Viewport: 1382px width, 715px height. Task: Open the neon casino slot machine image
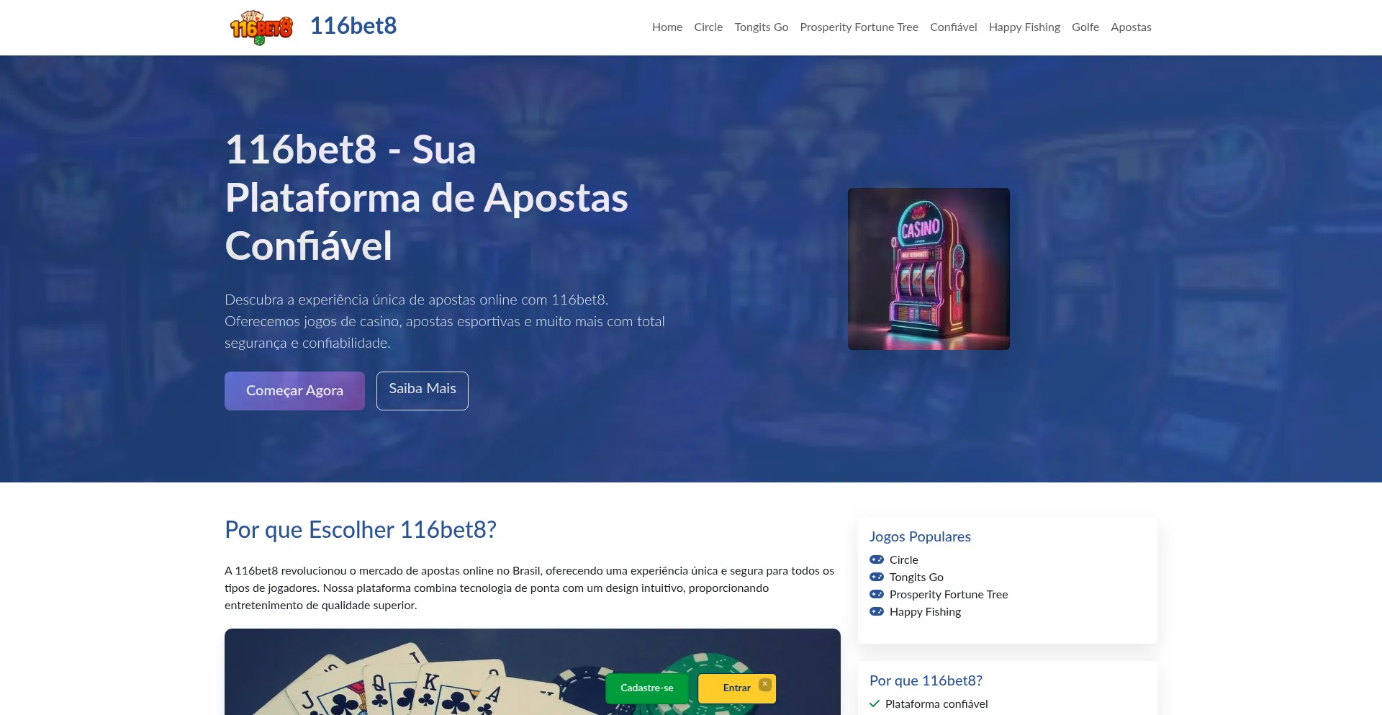(929, 269)
